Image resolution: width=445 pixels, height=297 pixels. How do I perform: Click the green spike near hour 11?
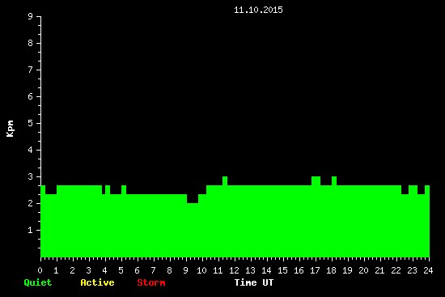[225, 180]
